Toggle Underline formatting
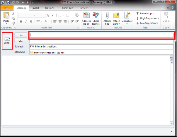Screen dimensions: 177x137 tap(31, 21)
